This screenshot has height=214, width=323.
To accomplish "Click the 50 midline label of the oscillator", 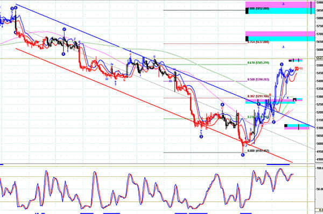I will point(319,189).
